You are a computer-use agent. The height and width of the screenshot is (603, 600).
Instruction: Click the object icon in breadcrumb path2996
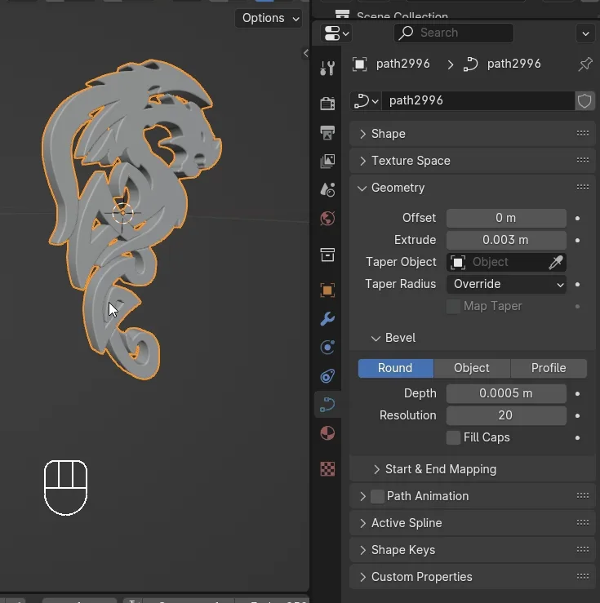[359, 64]
